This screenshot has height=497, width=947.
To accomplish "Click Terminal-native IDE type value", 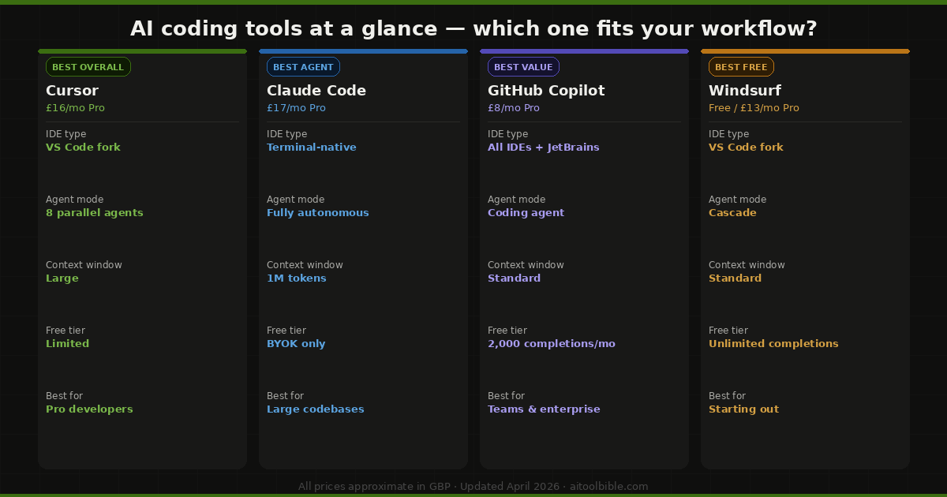I will [x=312, y=148].
